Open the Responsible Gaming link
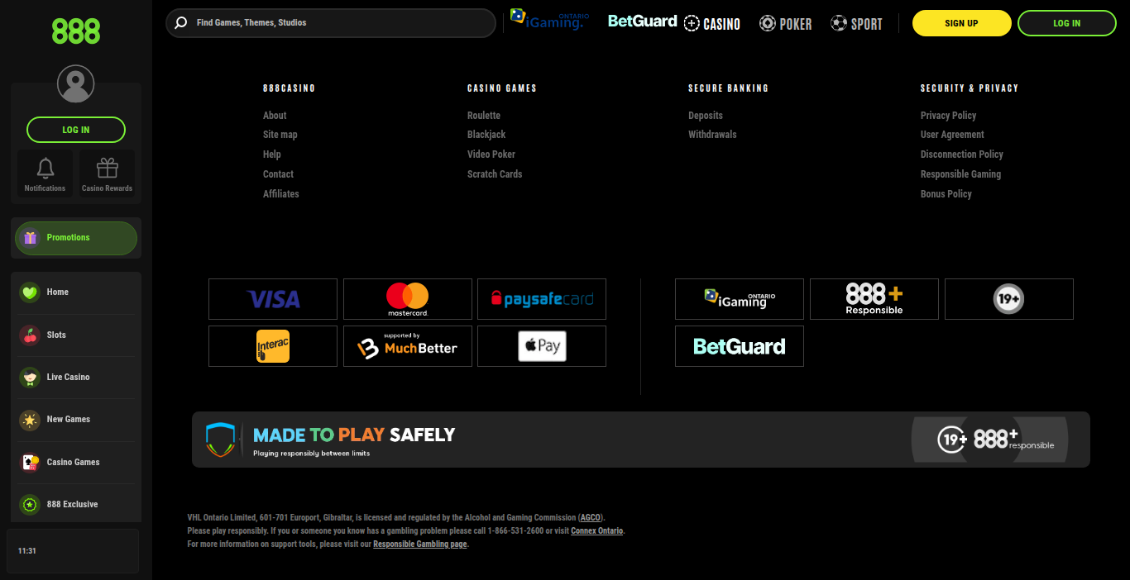Screen dimensions: 1130x580 pyautogui.click(x=960, y=174)
